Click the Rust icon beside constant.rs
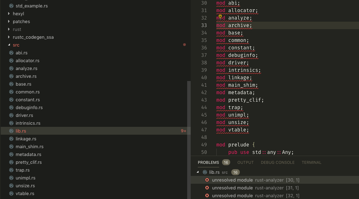 point(11,100)
